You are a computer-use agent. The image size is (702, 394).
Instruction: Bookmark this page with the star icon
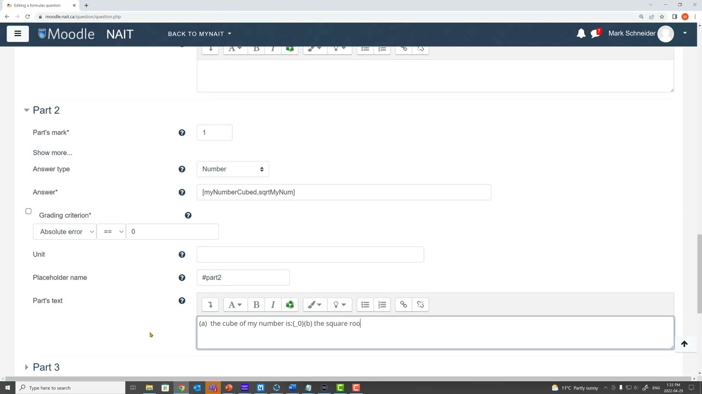point(662,16)
